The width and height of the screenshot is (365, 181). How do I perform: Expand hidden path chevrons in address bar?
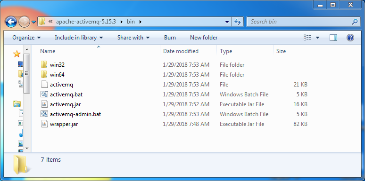tap(50, 22)
